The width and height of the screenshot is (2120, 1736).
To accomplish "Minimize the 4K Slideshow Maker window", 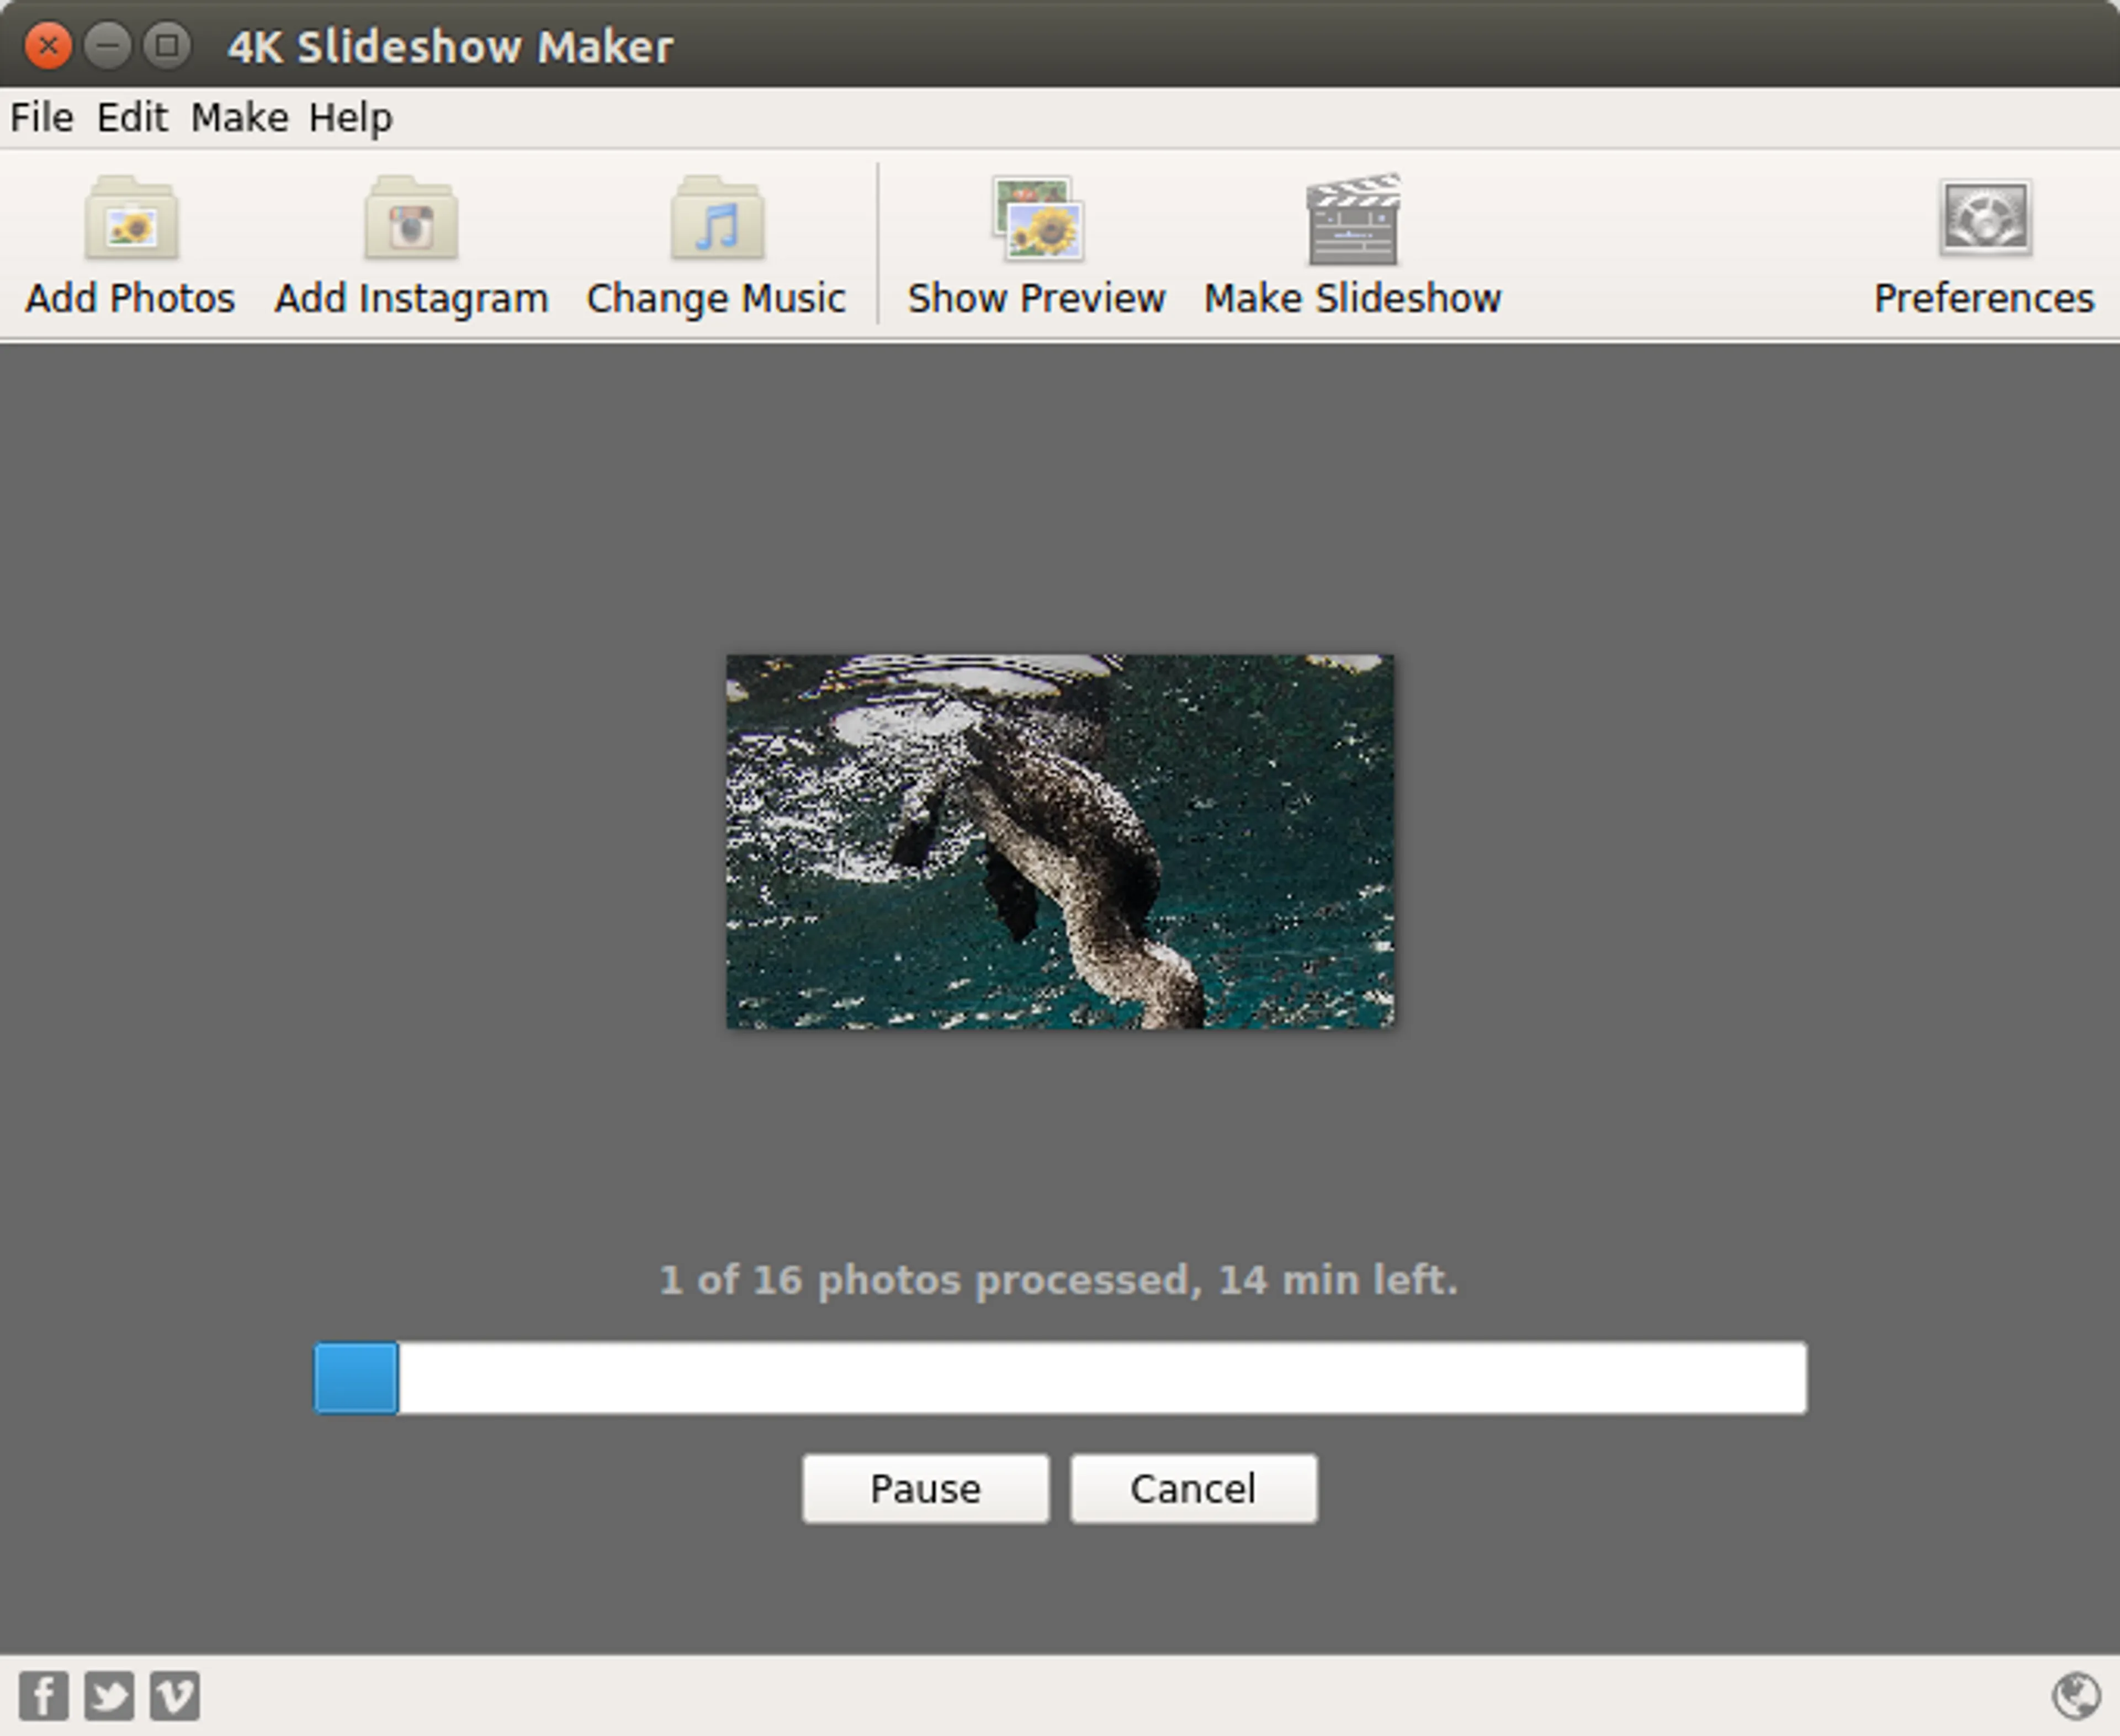I will [x=107, y=46].
